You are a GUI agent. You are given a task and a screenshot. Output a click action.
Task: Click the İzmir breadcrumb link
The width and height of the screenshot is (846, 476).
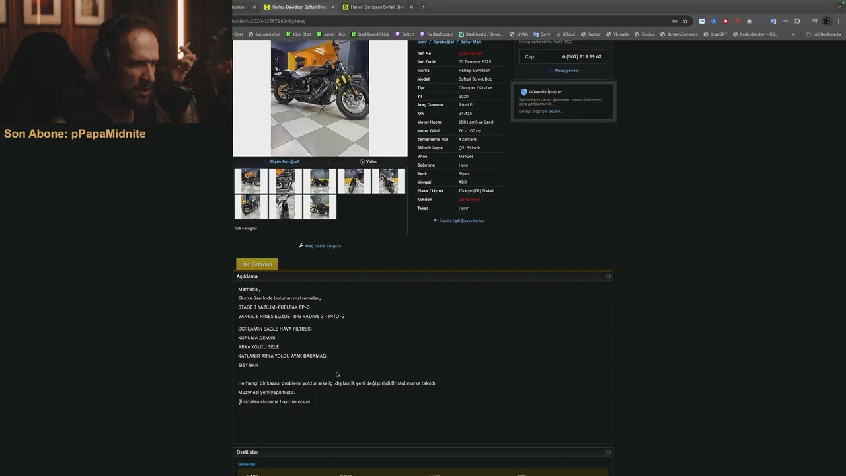point(423,42)
